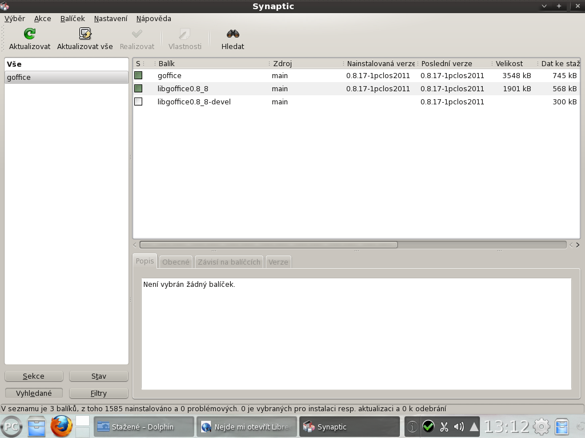
Task: Click the panel device notifier icon
Action: [562, 427]
